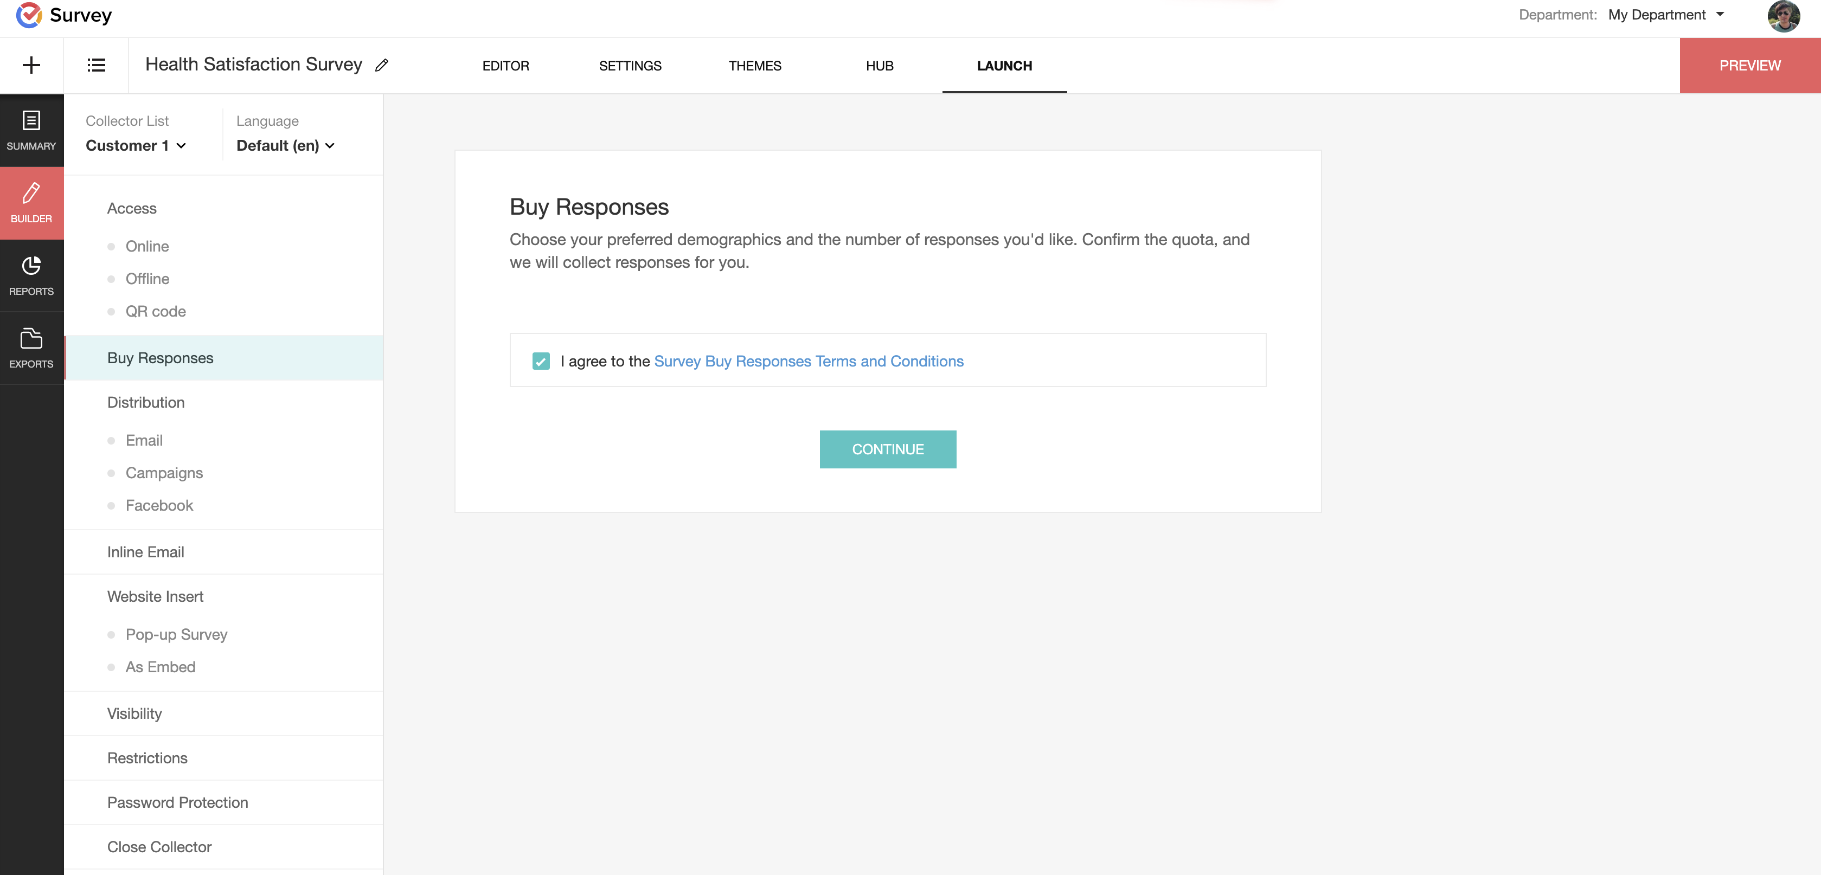The height and width of the screenshot is (875, 1821).
Task: Open the Reports sidebar icon
Action: 31,275
